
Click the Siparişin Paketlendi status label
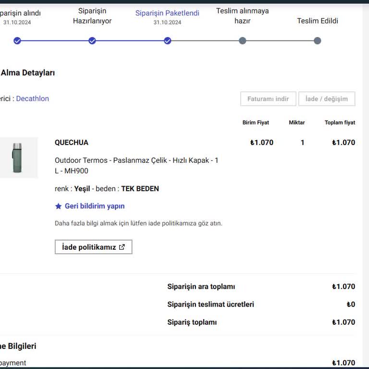point(167,13)
